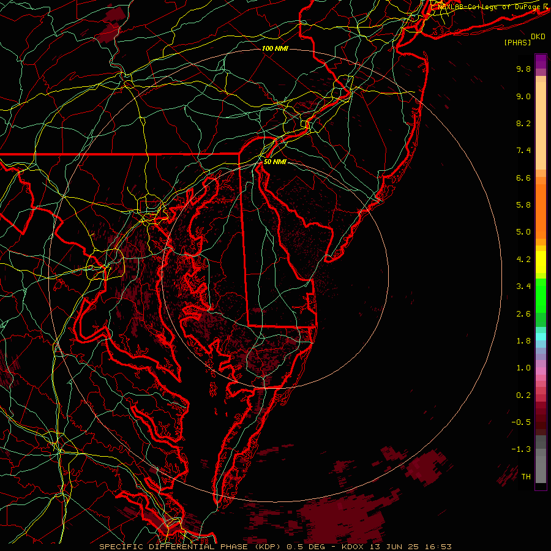
Task: Click the 9.0 value on the scale
Action: tap(523, 96)
